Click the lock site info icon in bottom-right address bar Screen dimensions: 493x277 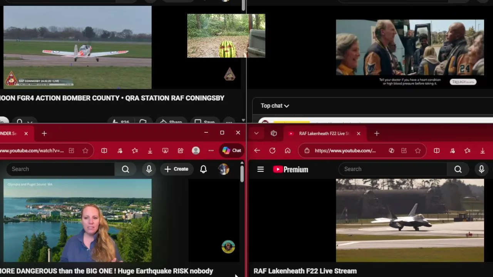(x=307, y=151)
